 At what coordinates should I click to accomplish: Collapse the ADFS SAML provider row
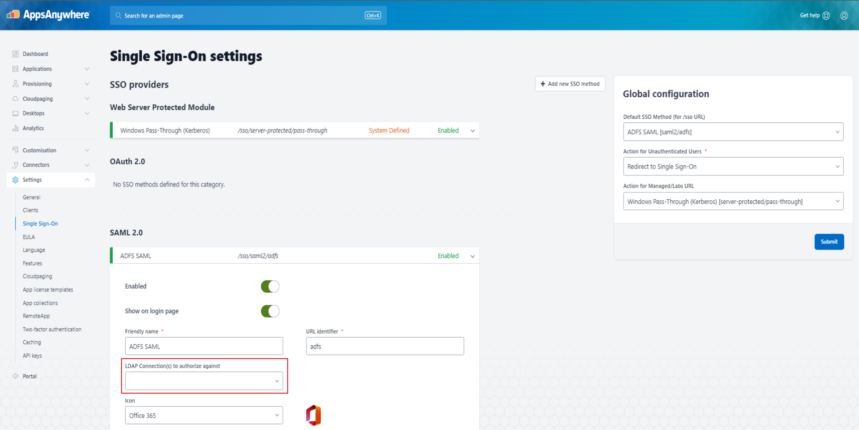click(472, 256)
